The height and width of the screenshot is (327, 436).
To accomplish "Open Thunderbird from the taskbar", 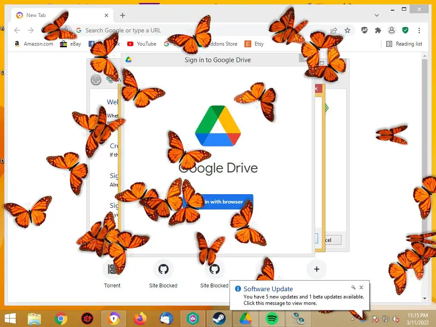I will click(x=166, y=318).
